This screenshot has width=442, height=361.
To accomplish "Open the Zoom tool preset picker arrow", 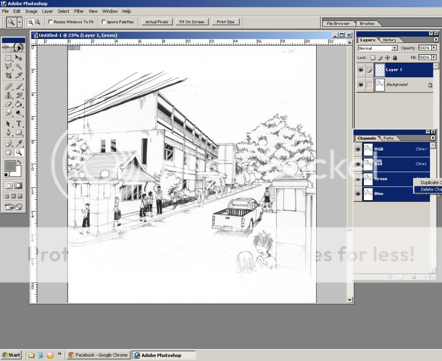I will click(x=19, y=22).
